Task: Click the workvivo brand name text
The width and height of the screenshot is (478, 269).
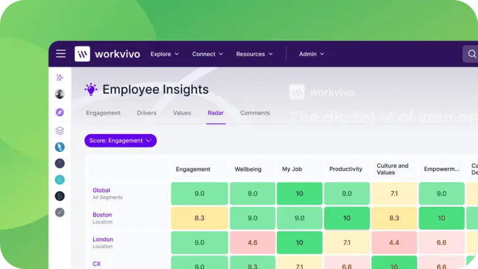Action: [118, 54]
